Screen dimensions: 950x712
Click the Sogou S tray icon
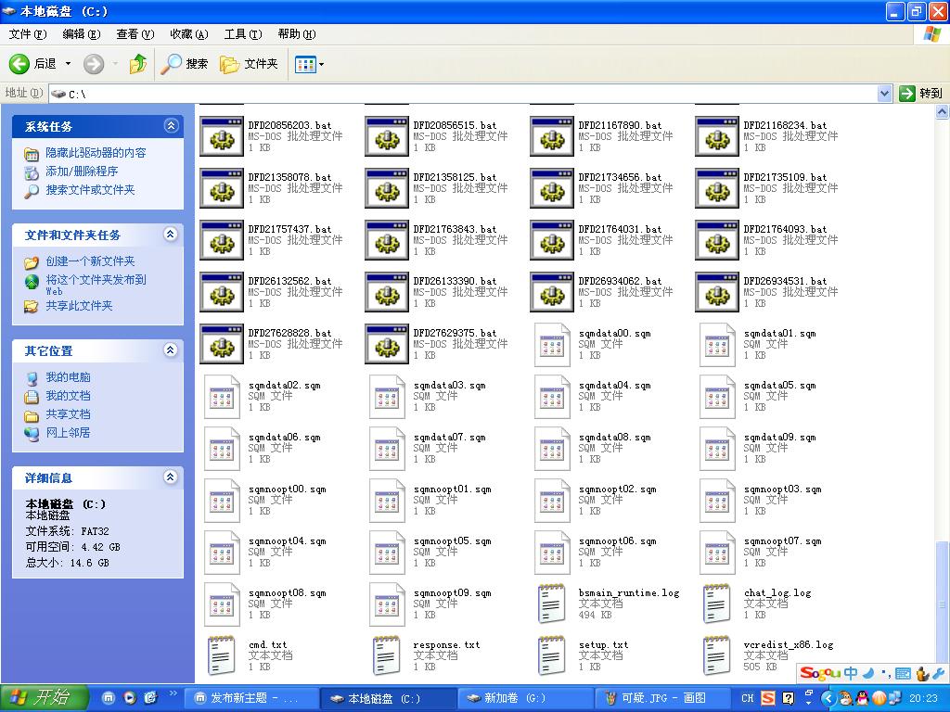767,698
